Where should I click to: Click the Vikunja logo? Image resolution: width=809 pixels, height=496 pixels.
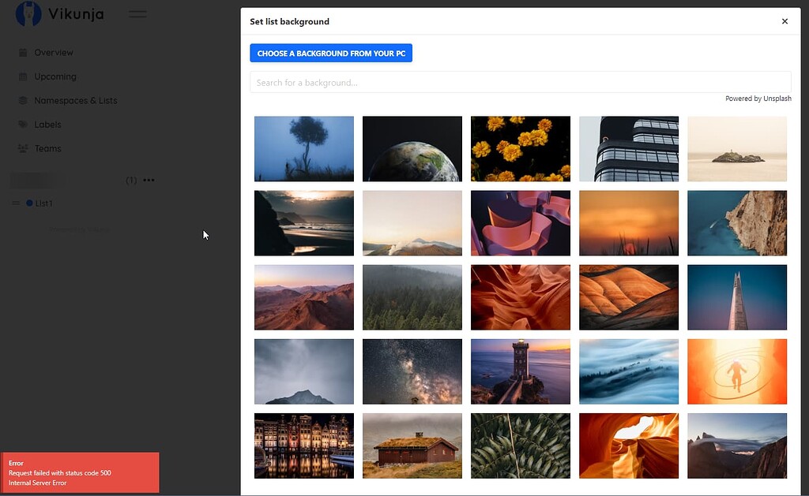(28, 14)
